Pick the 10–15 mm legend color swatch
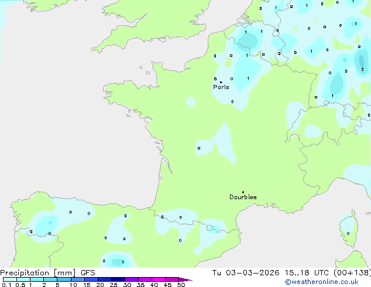This screenshot has height=287, width=371. [x=77, y=279]
